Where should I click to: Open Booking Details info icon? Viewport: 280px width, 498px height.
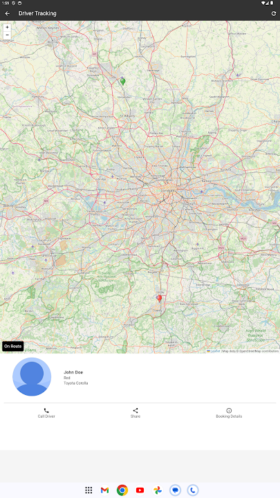(x=229, y=410)
